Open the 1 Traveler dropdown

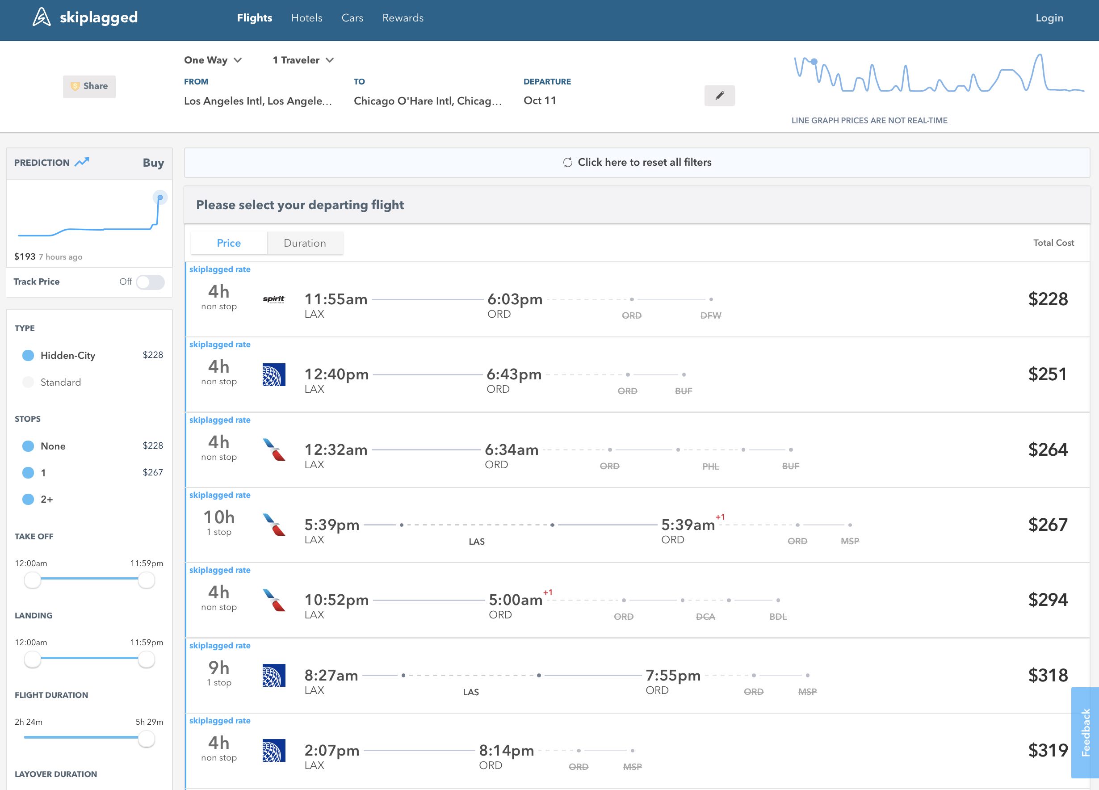point(303,60)
